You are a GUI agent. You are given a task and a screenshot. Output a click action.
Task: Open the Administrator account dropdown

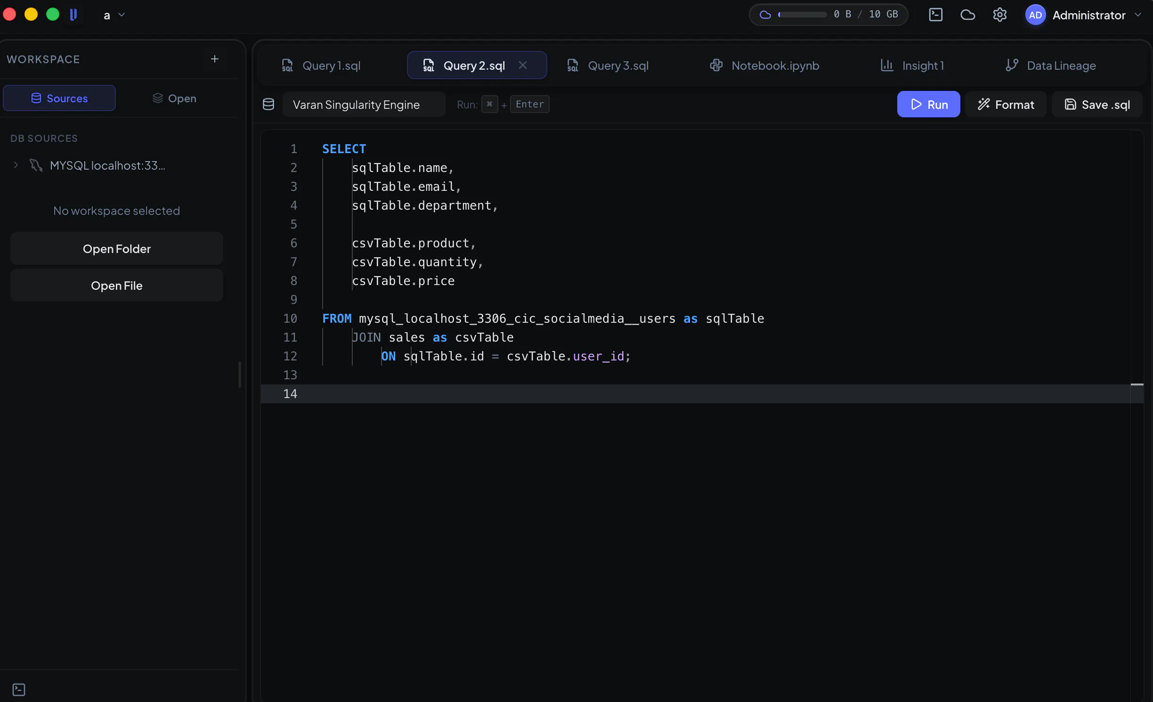tap(1138, 15)
